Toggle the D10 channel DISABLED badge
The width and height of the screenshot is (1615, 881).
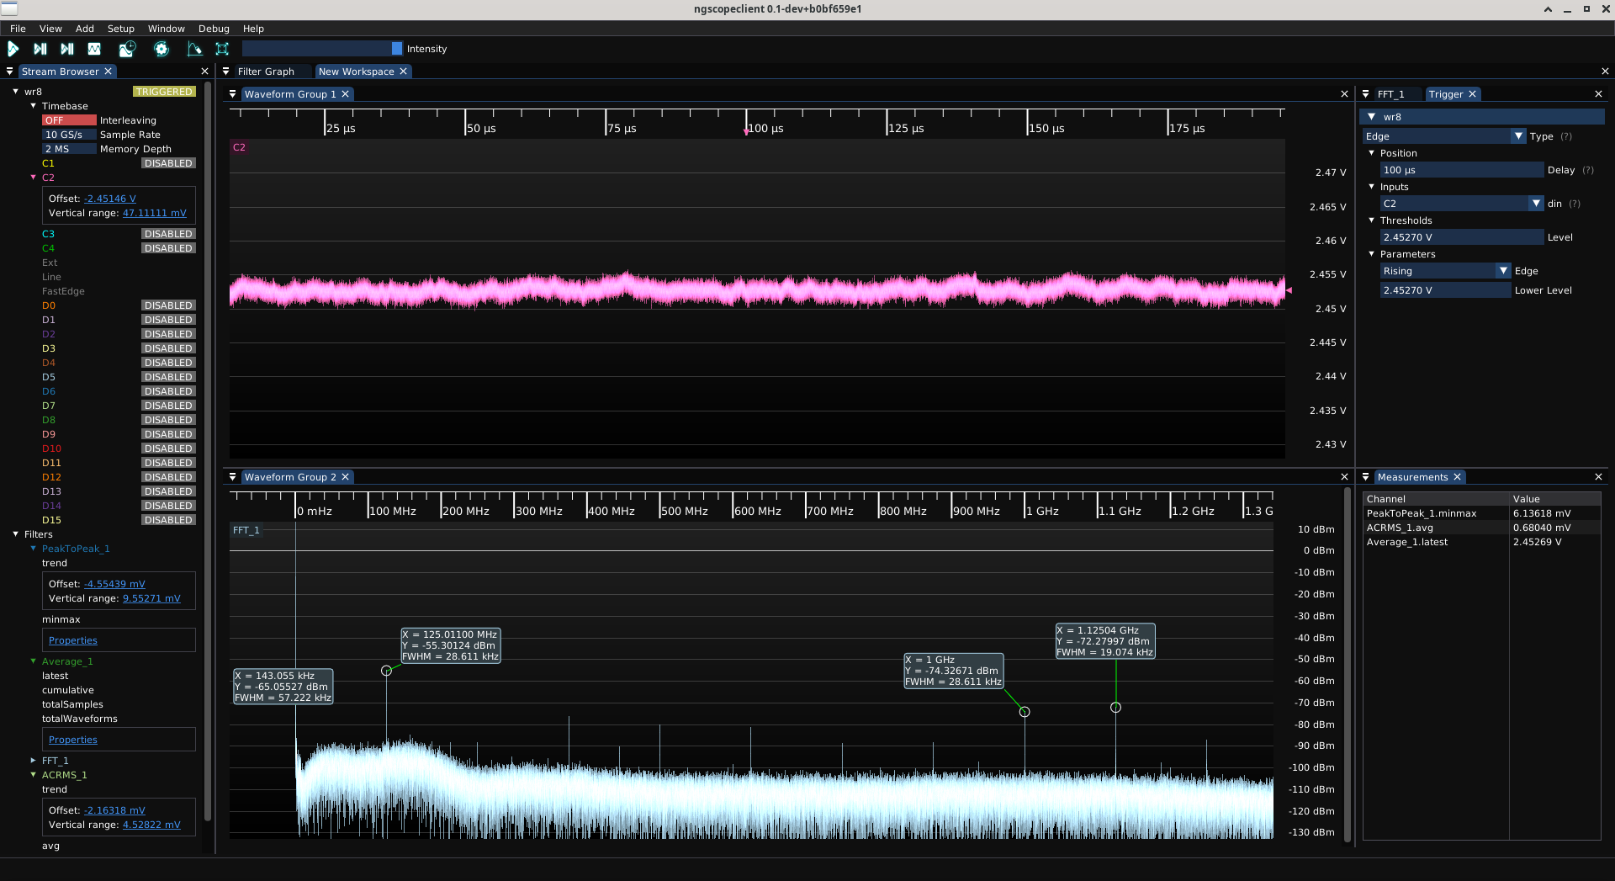click(168, 448)
